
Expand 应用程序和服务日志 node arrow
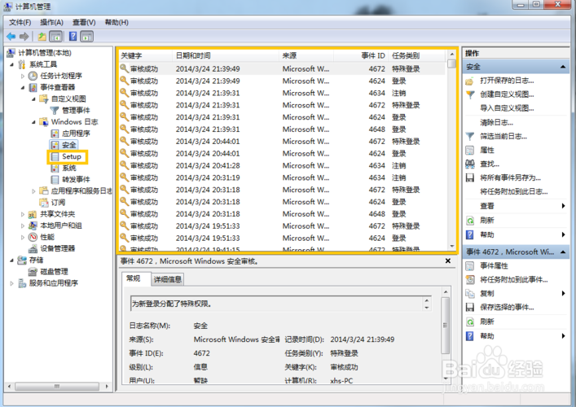click(33, 190)
